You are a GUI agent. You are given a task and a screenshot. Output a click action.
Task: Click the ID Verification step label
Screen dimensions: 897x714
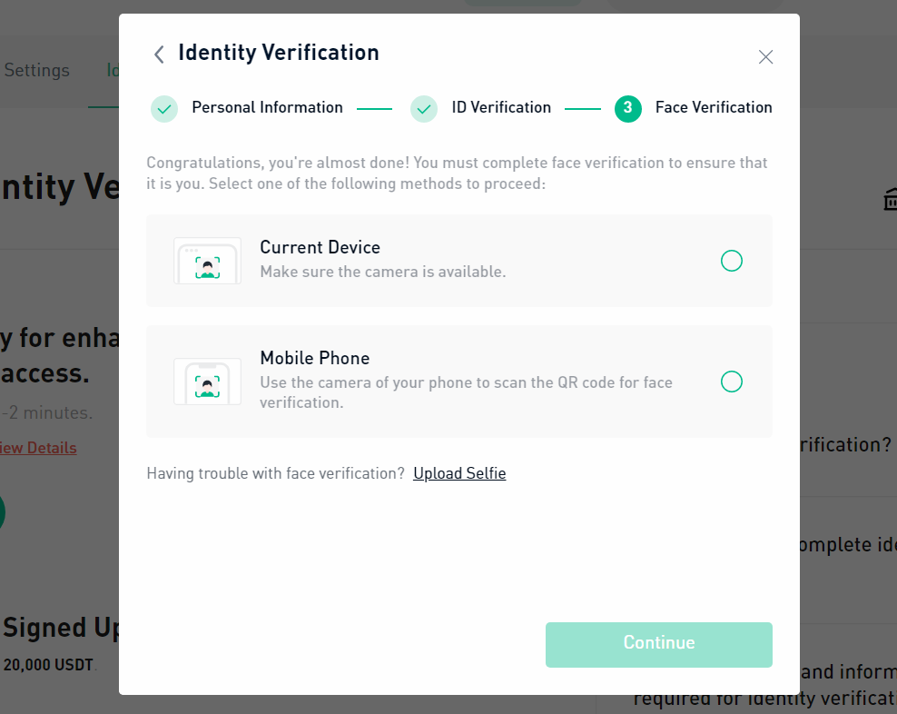501,107
